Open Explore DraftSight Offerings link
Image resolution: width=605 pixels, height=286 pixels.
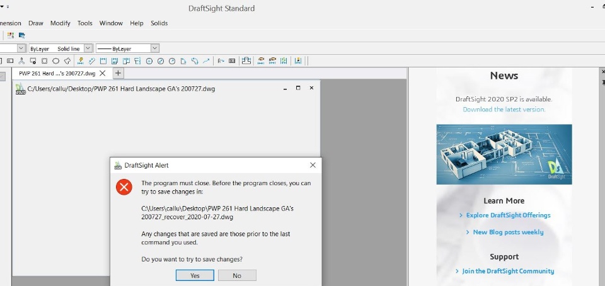coord(508,215)
